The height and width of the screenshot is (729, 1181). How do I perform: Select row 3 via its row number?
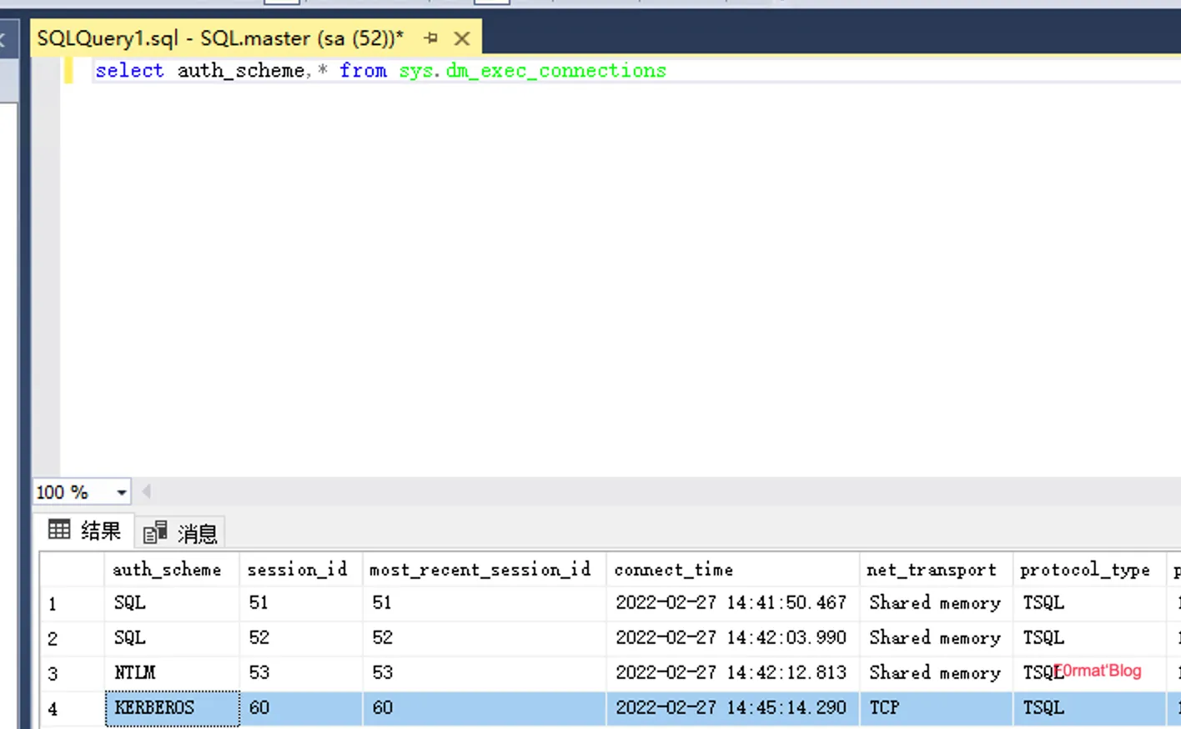click(x=53, y=674)
